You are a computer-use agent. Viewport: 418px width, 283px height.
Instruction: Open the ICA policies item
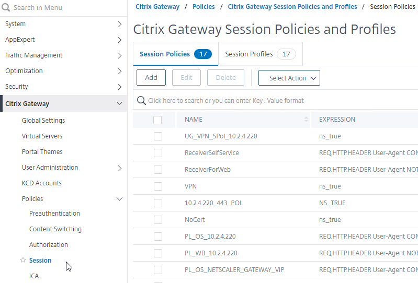click(34, 276)
